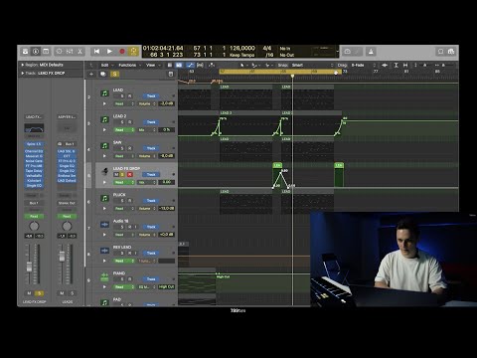This screenshot has width=477, height=358.
Task: Click the PLUCK track instrument icon
Action: (x=104, y=198)
